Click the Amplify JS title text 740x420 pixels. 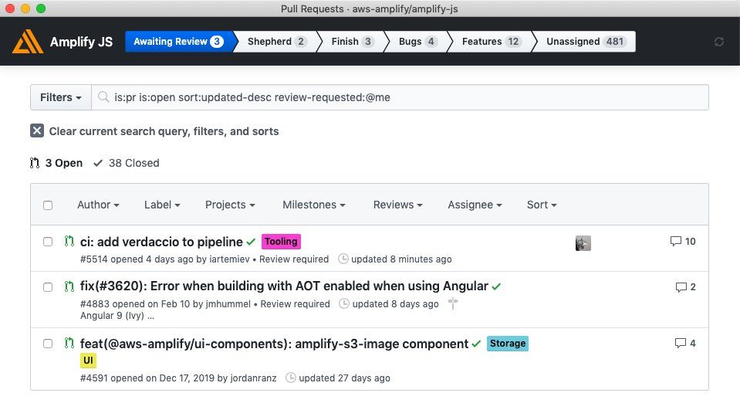pos(81,42)
